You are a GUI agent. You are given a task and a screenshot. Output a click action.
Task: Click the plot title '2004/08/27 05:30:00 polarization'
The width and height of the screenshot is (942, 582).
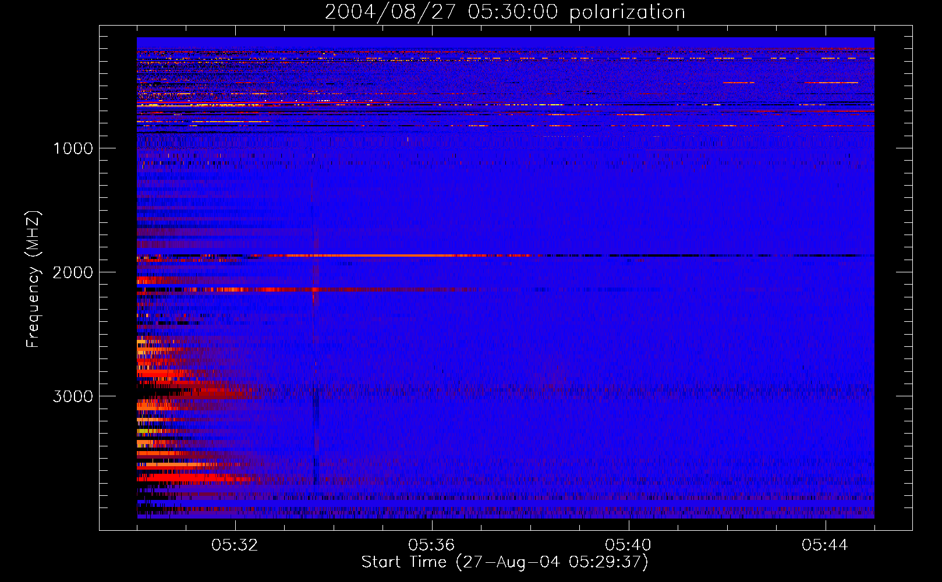coord(505,12)
